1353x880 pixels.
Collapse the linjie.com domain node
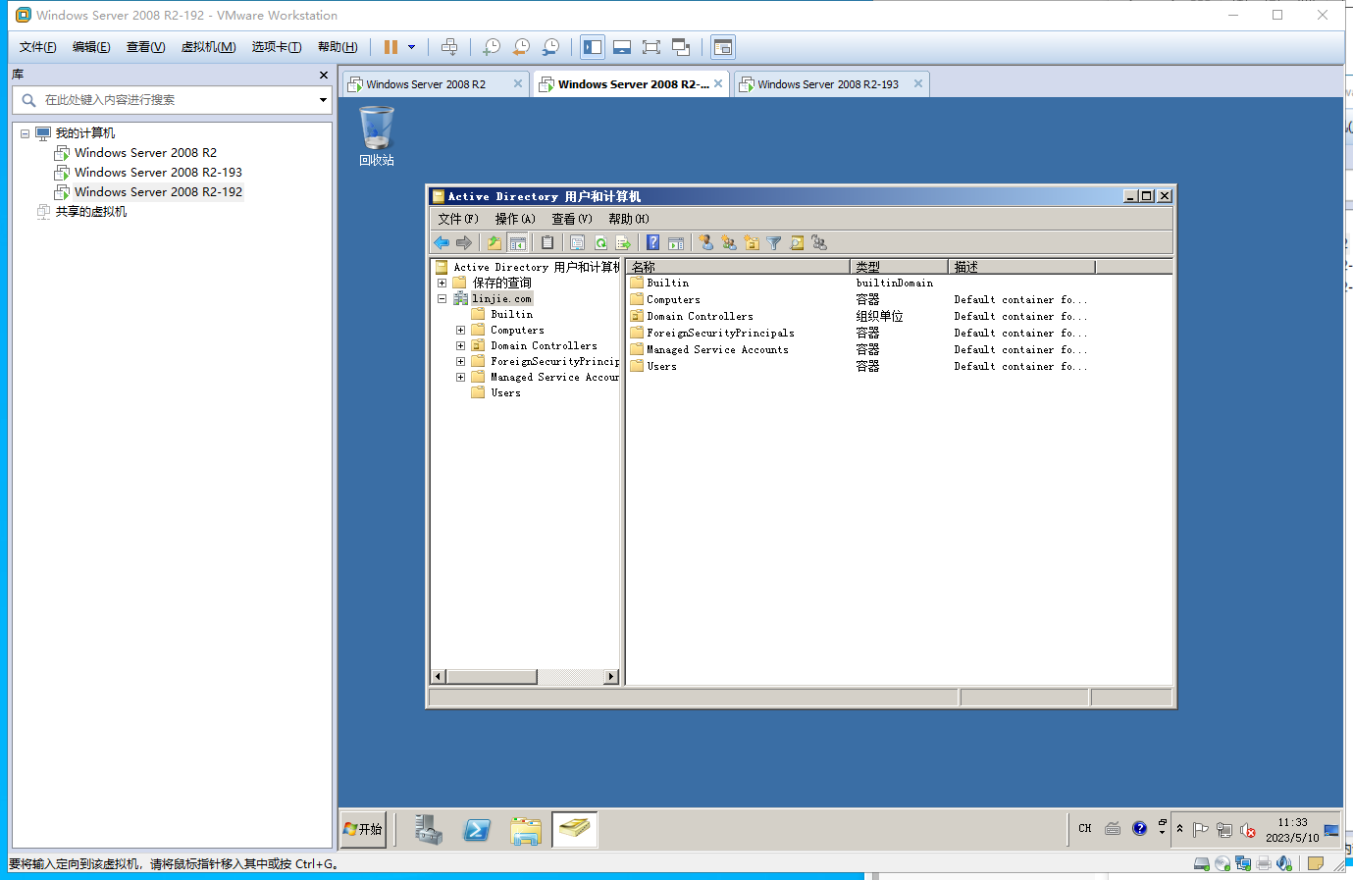[442, 298]
